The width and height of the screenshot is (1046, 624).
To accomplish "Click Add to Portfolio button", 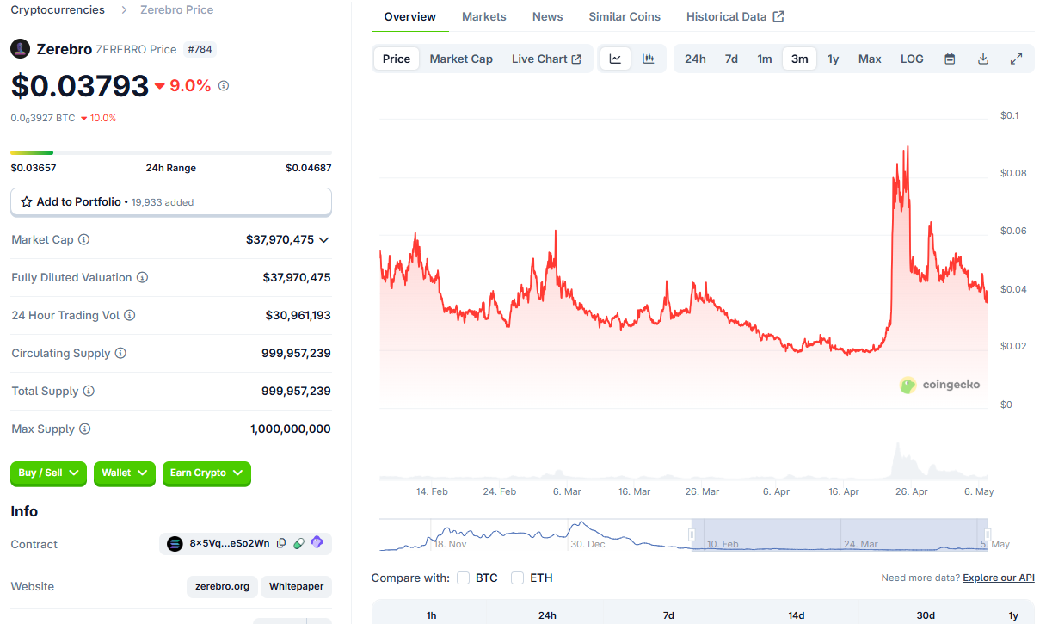I will 171,201.
